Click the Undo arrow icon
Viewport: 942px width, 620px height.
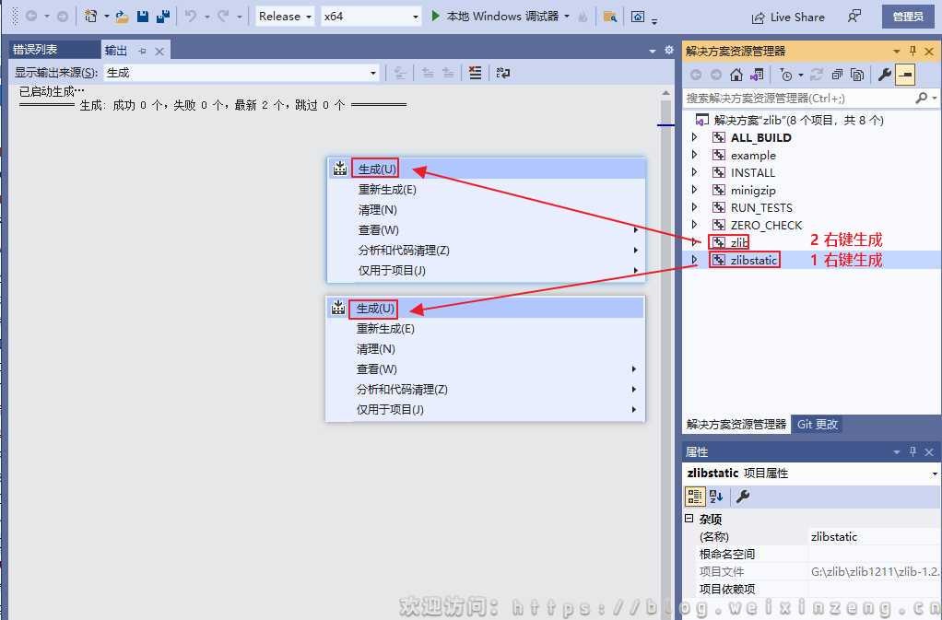coord(191,17)
